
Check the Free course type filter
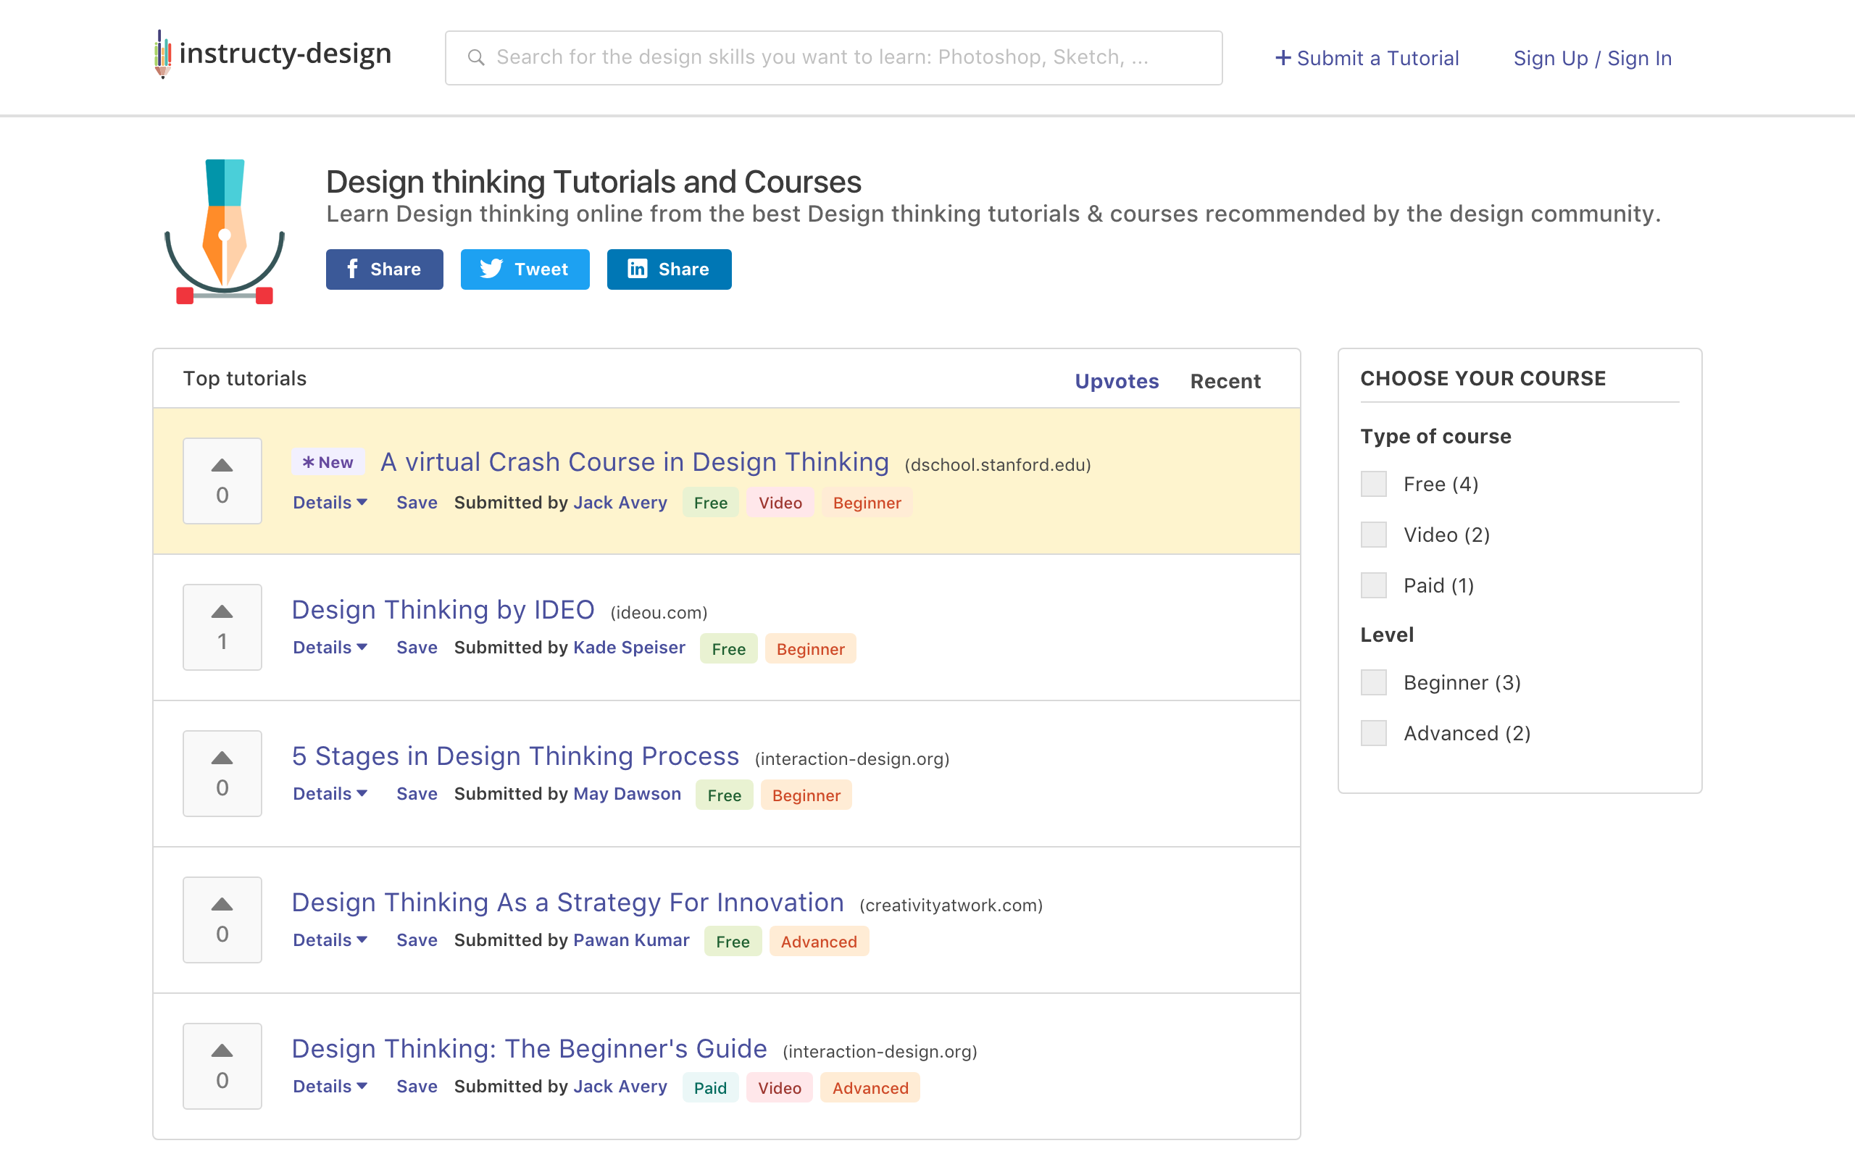[x=1373, y=484]
